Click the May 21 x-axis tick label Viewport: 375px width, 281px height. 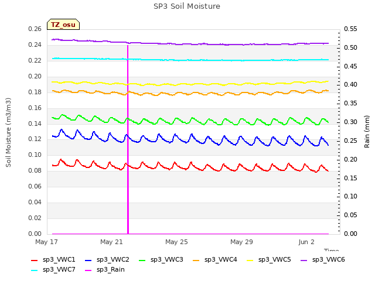pyautogui.click(x=111, y=242)
